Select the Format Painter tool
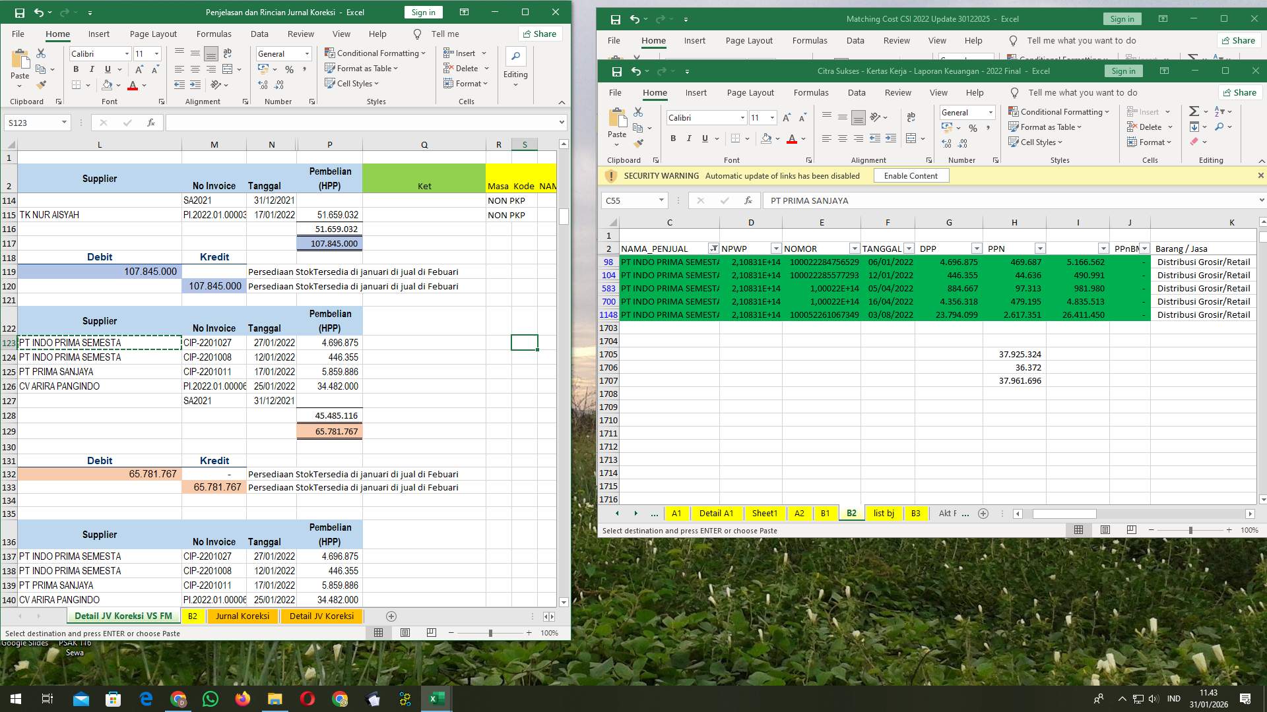The image size is (1267, 712). point(637,144)
